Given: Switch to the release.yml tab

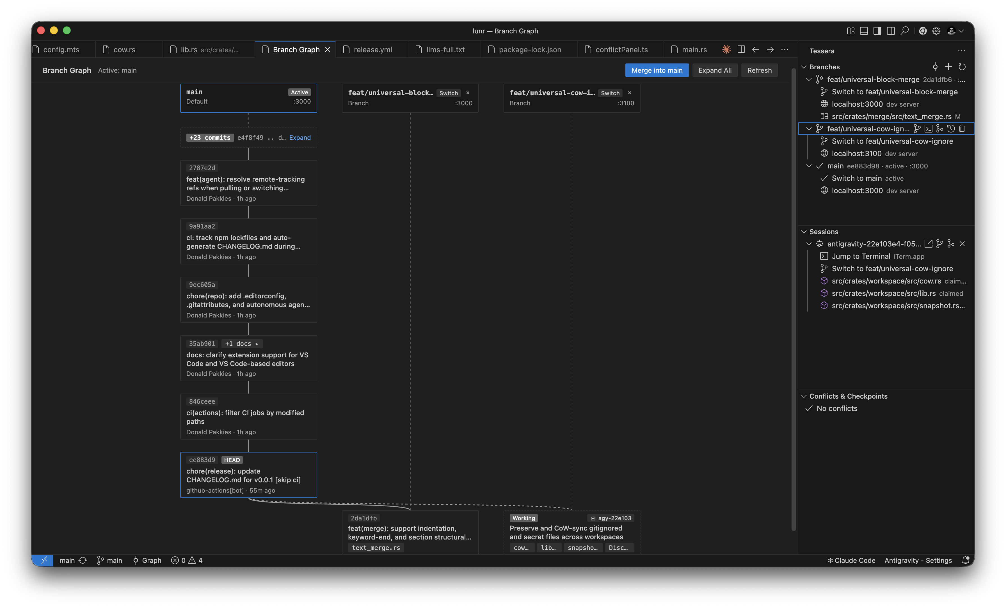Looking at the screenshot, I should (372, 49).
